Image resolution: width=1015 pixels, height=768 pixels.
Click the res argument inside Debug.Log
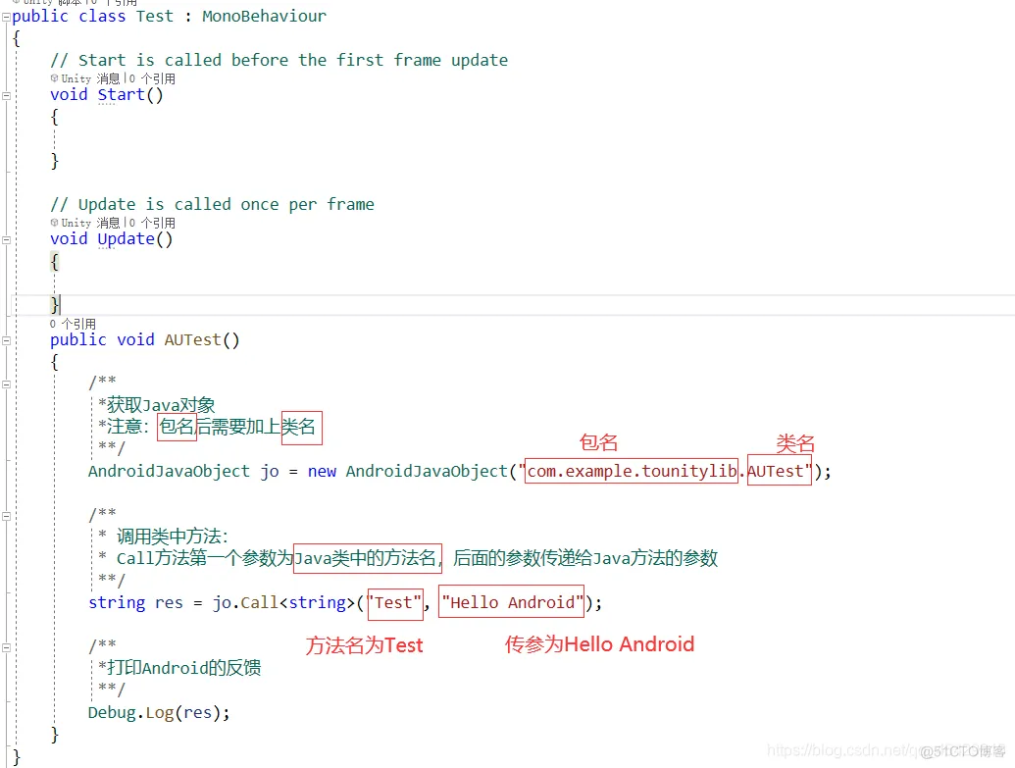(198, 713)
